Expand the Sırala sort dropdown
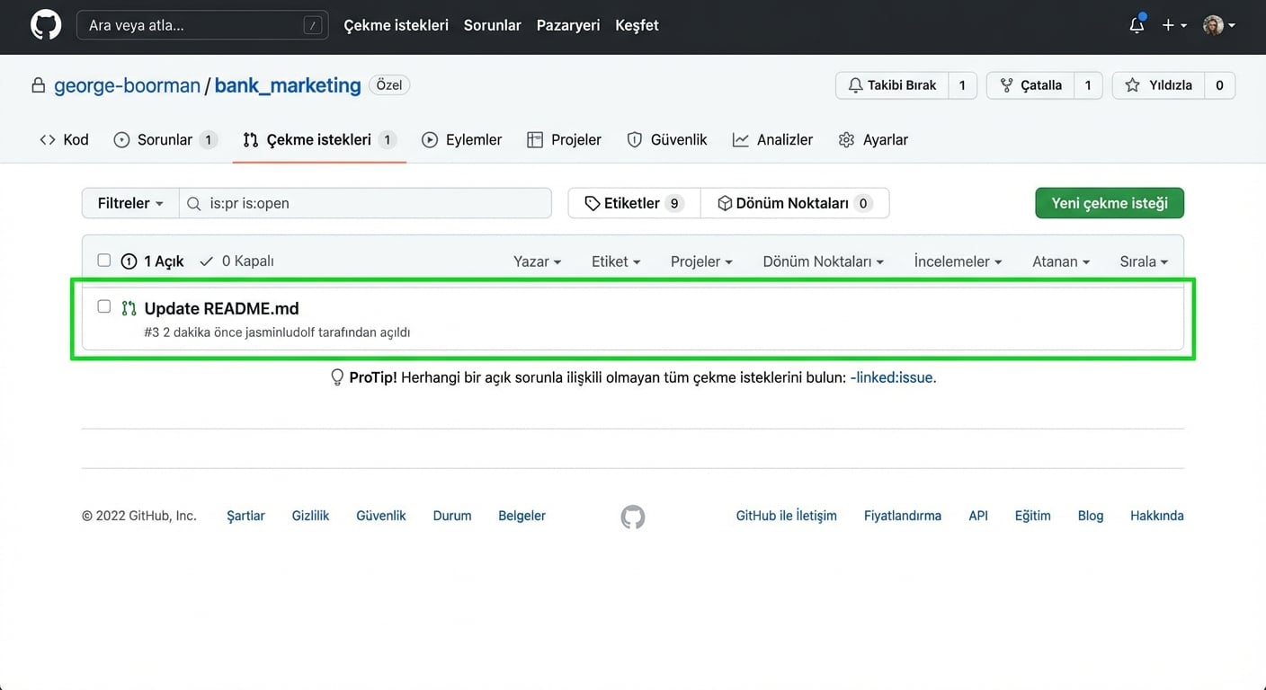Image resolution: width=1266 pixels, height=690 pixels. click(1144, 261)
